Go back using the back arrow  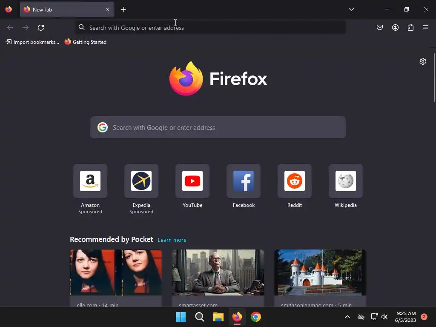10,28
